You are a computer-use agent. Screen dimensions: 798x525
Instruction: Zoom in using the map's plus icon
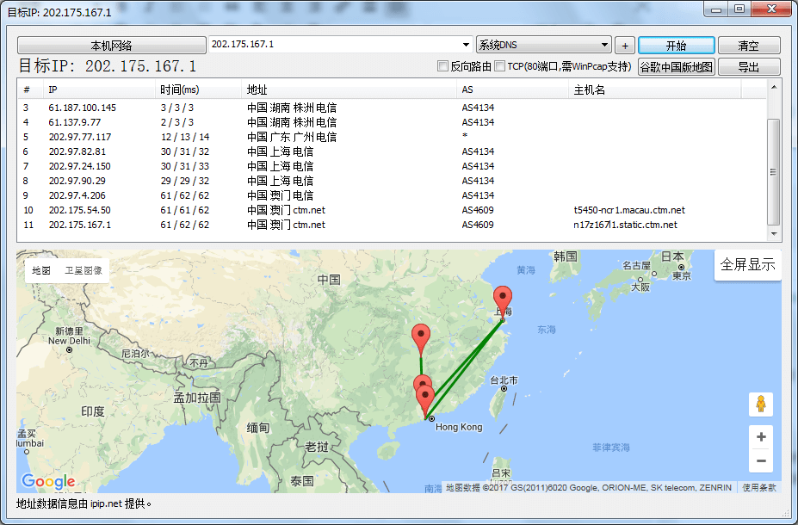[x=760, y=436]
